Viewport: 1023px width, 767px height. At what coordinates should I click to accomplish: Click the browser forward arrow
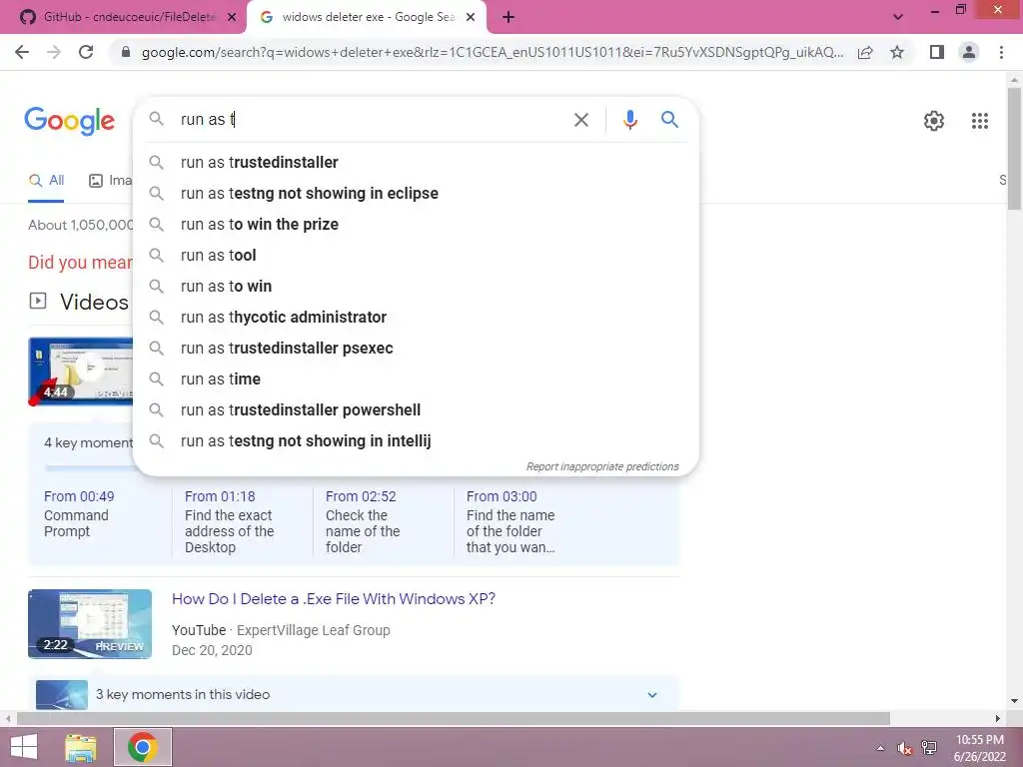(x=54, y=52)
